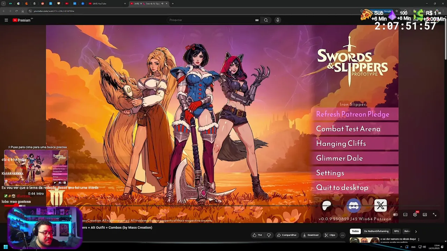The image size is (447, 251).
Task: Switch to theater mode in player
Action: [x=425, y=215]
